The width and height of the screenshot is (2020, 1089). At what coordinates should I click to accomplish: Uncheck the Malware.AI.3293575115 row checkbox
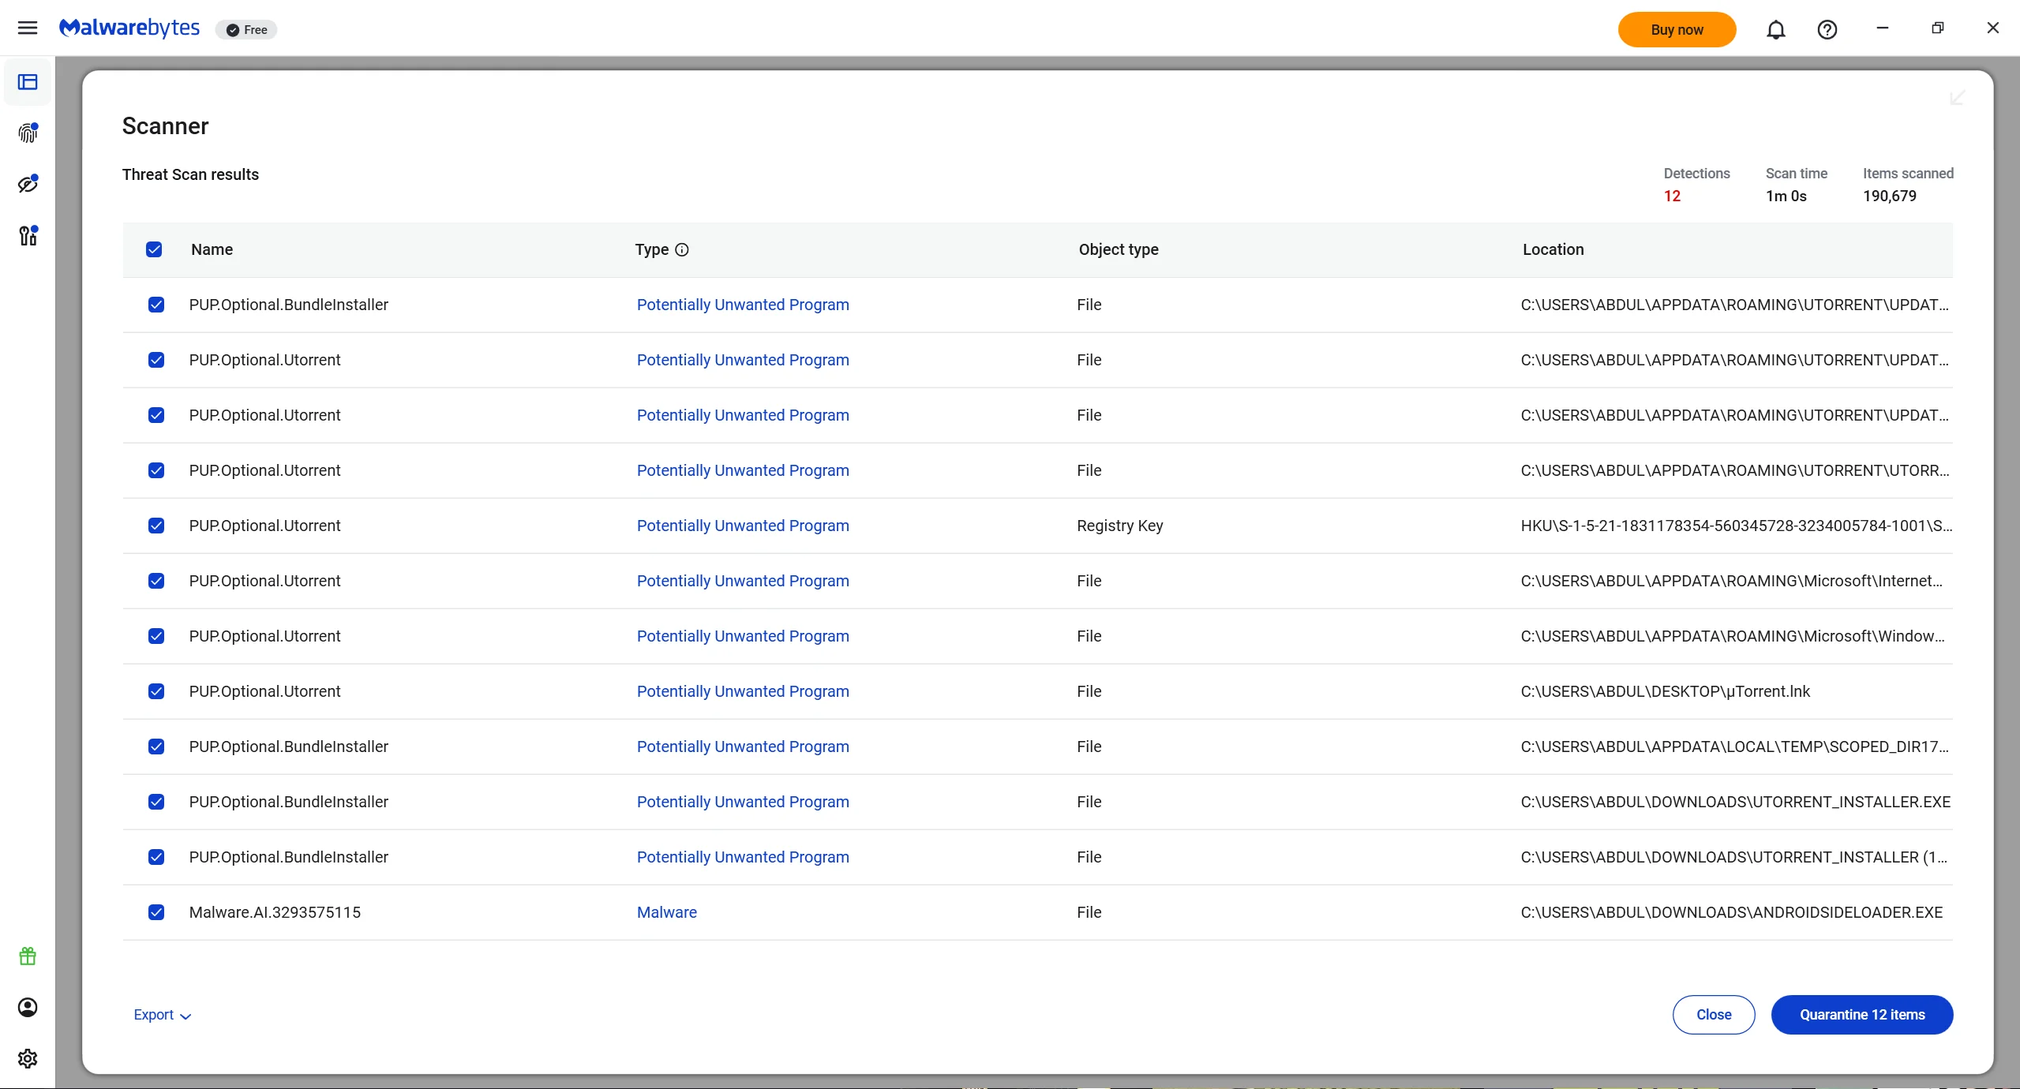(x=156, y=912)
